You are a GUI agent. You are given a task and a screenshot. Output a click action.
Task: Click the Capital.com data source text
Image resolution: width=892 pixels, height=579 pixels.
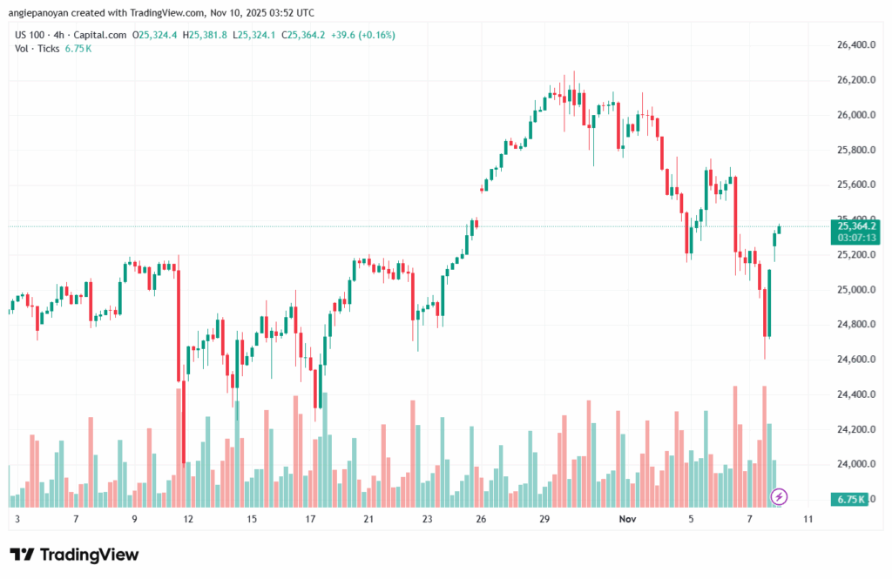click(98, 35)
